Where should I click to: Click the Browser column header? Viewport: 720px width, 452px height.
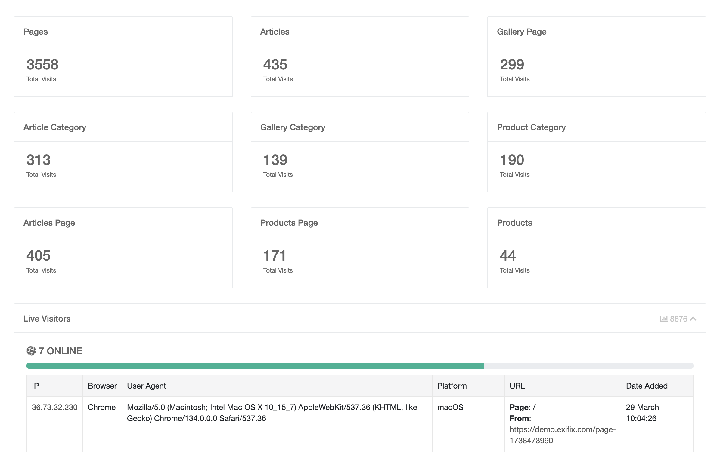point(102,386)
